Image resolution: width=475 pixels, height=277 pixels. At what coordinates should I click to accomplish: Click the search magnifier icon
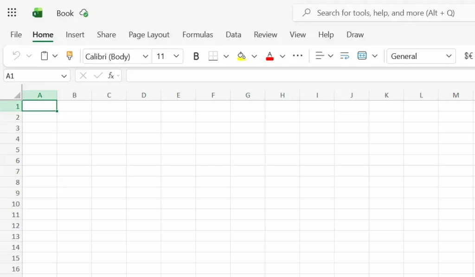point(306,13)
